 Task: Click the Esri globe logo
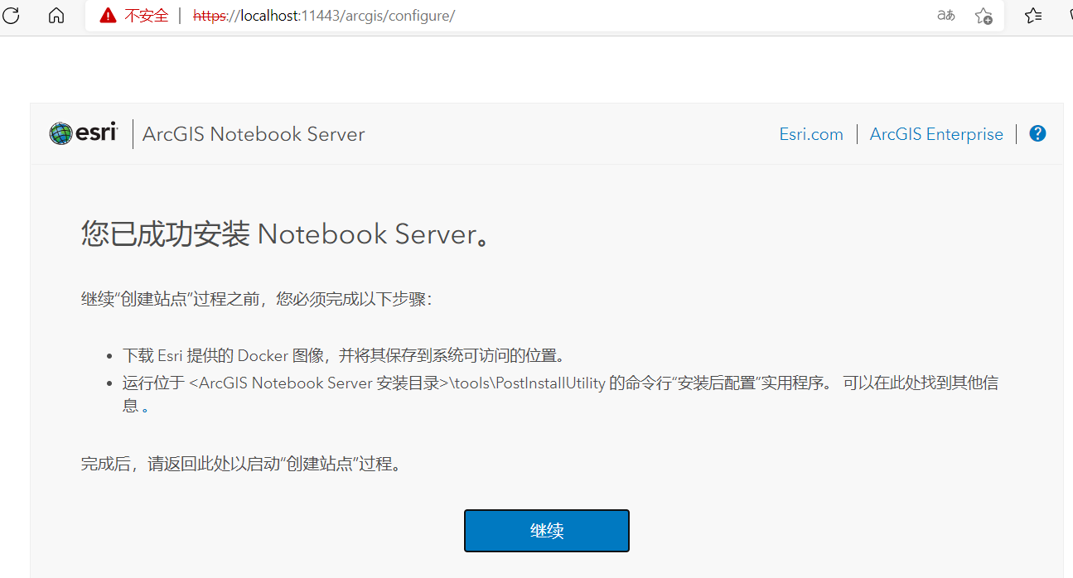click(x=60, y=133)
